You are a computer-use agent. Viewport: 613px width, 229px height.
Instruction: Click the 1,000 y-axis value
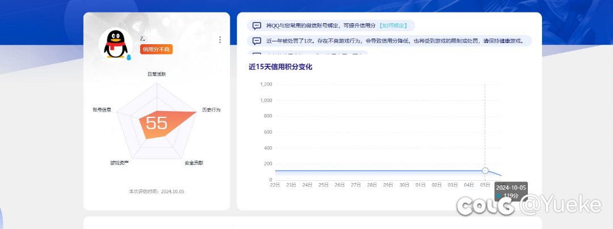[x=266, y=100]
